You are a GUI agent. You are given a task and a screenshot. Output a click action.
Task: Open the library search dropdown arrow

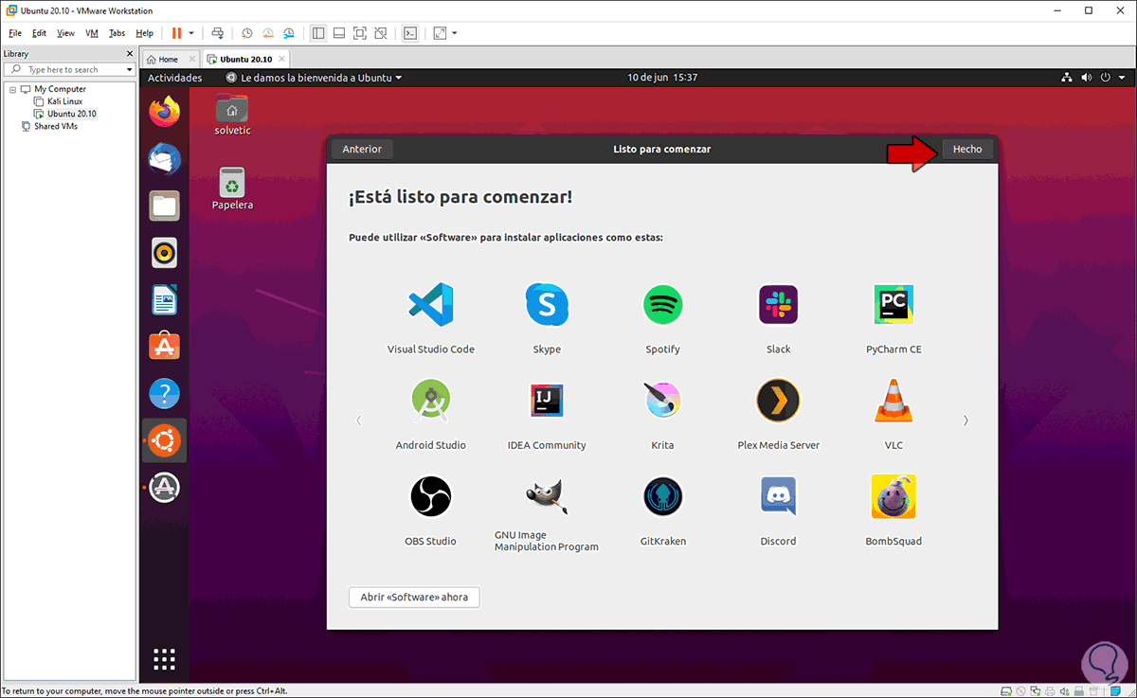130,69
